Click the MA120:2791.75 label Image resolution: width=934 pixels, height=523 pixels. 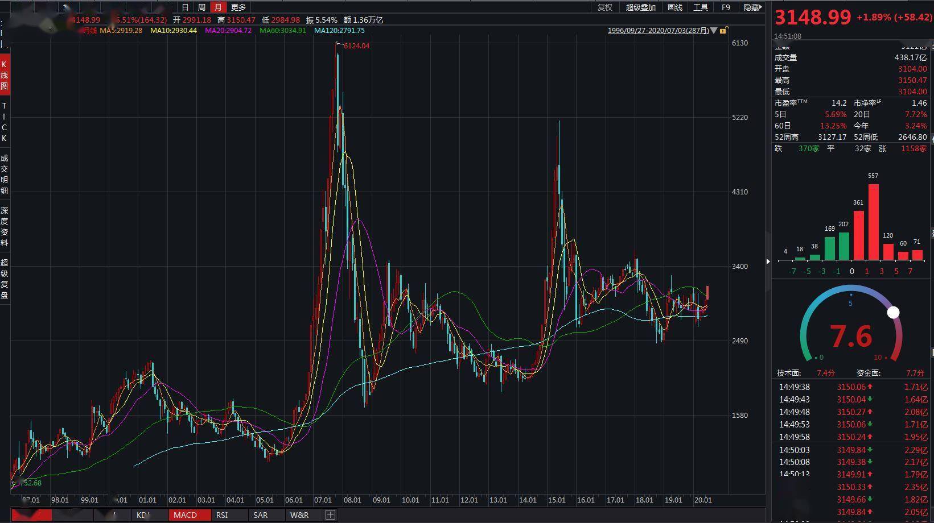tap(339, 31)
